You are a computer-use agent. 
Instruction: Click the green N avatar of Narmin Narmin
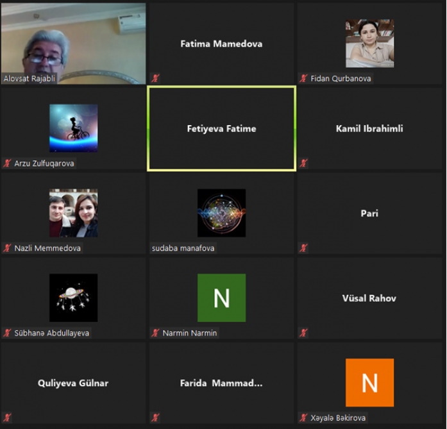221,298
